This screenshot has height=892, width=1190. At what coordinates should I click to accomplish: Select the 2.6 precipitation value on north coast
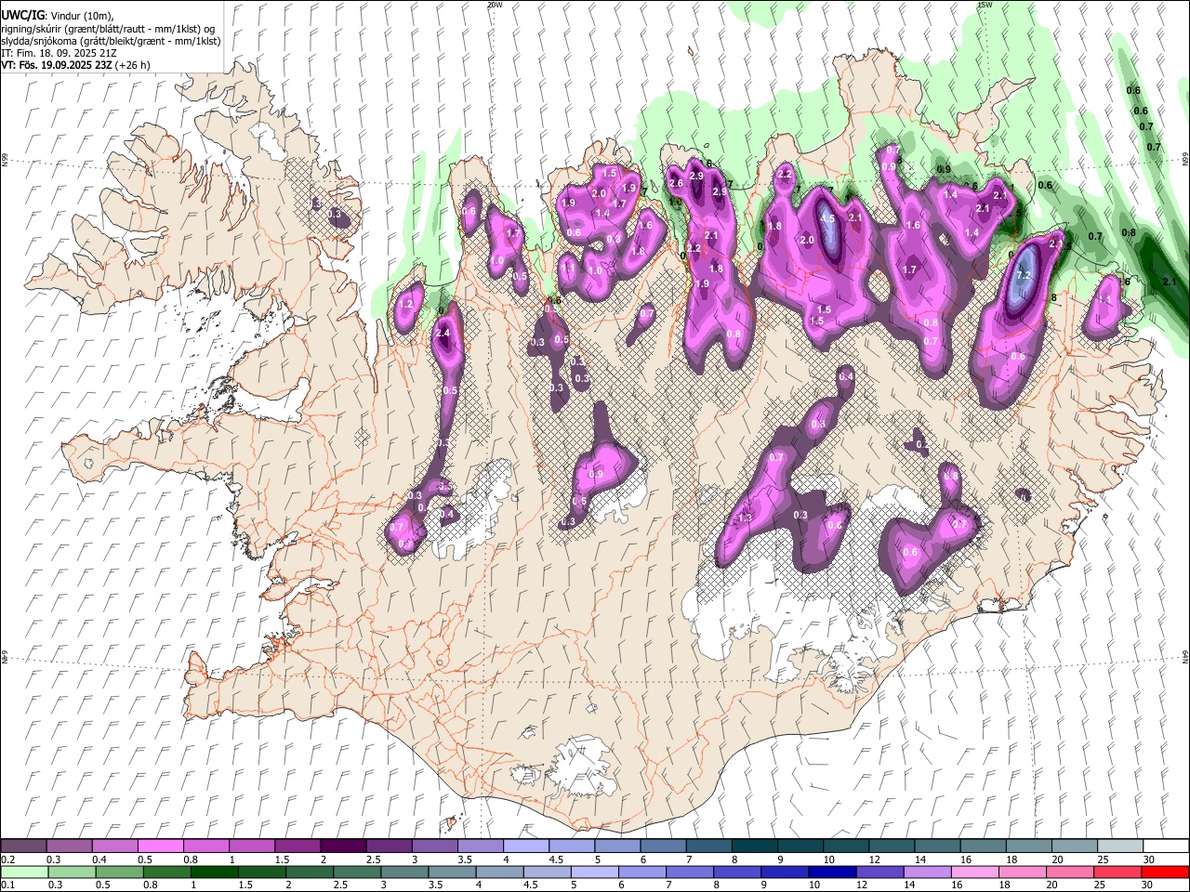pos(676,183)
